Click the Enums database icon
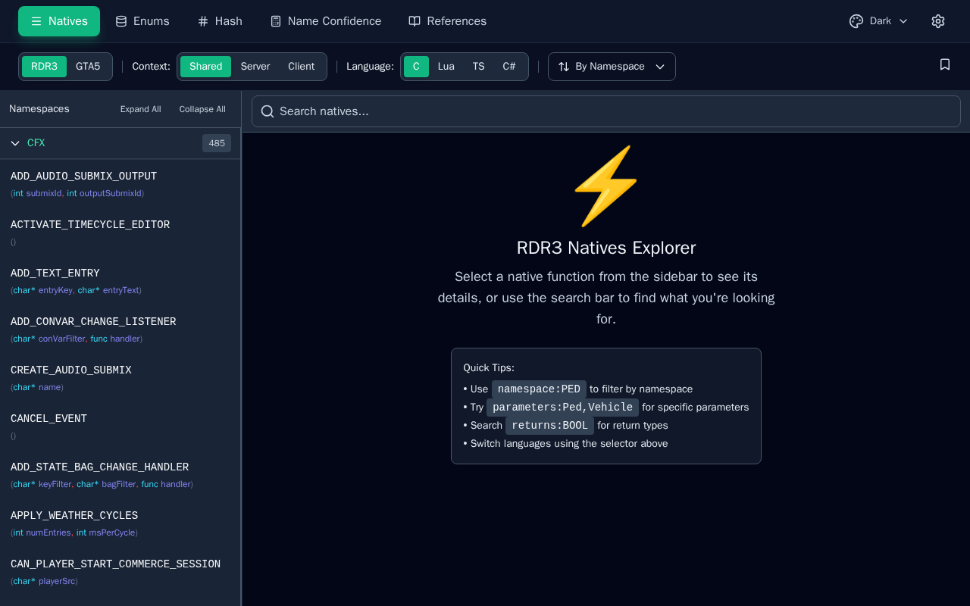Image resolution: width=970 pixels, height=606 pixels. [x=121, y=21]
